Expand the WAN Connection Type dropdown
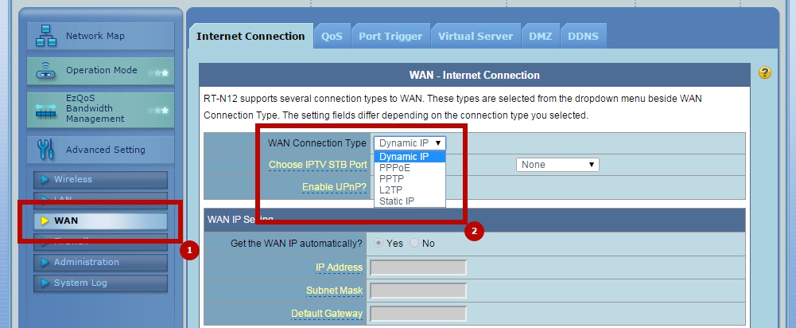 pos(410,143)
